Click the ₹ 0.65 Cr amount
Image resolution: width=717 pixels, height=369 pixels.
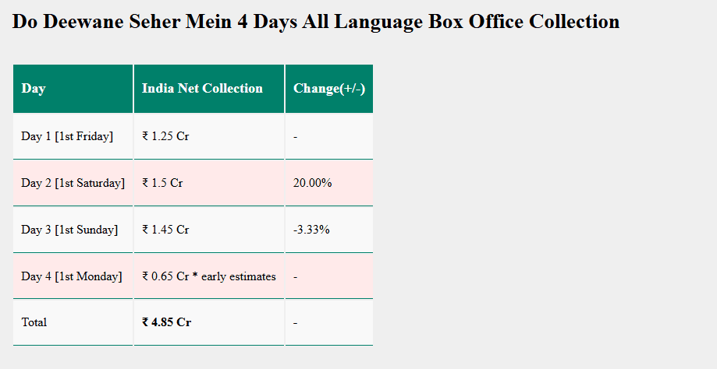pyautogui.click(x=165, y=276)
